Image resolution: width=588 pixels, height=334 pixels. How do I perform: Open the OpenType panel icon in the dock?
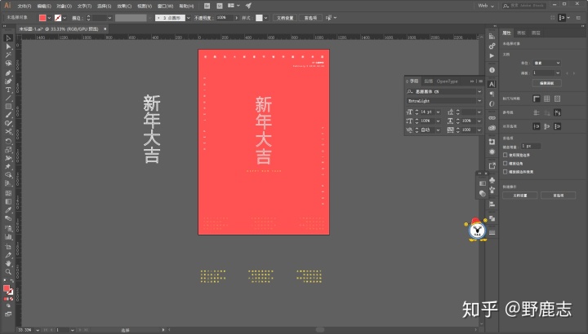pos(492,103)
